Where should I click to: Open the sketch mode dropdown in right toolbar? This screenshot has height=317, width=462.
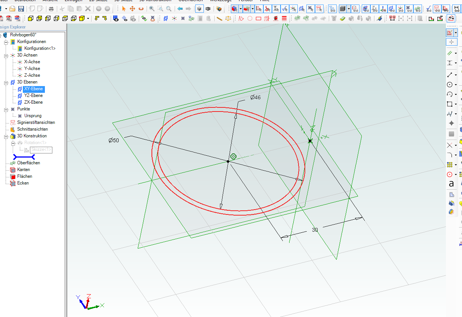[x=456, y=33]
